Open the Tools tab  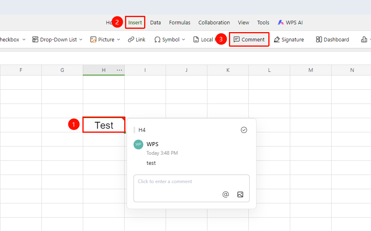(263, 22)
